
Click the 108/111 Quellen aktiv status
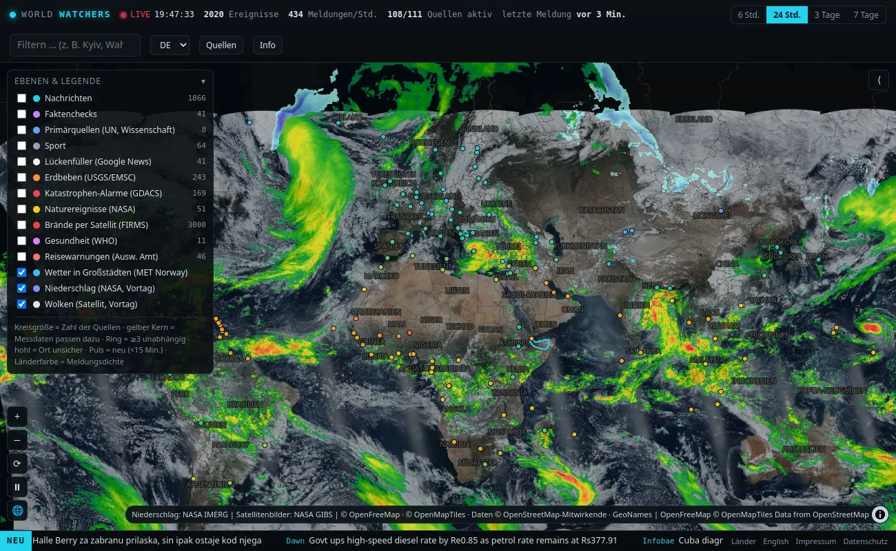pos(440,14)
